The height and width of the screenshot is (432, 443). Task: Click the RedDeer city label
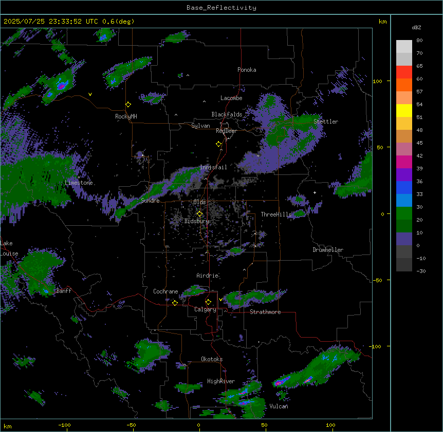pyautogui.click(x=226, y=131)
